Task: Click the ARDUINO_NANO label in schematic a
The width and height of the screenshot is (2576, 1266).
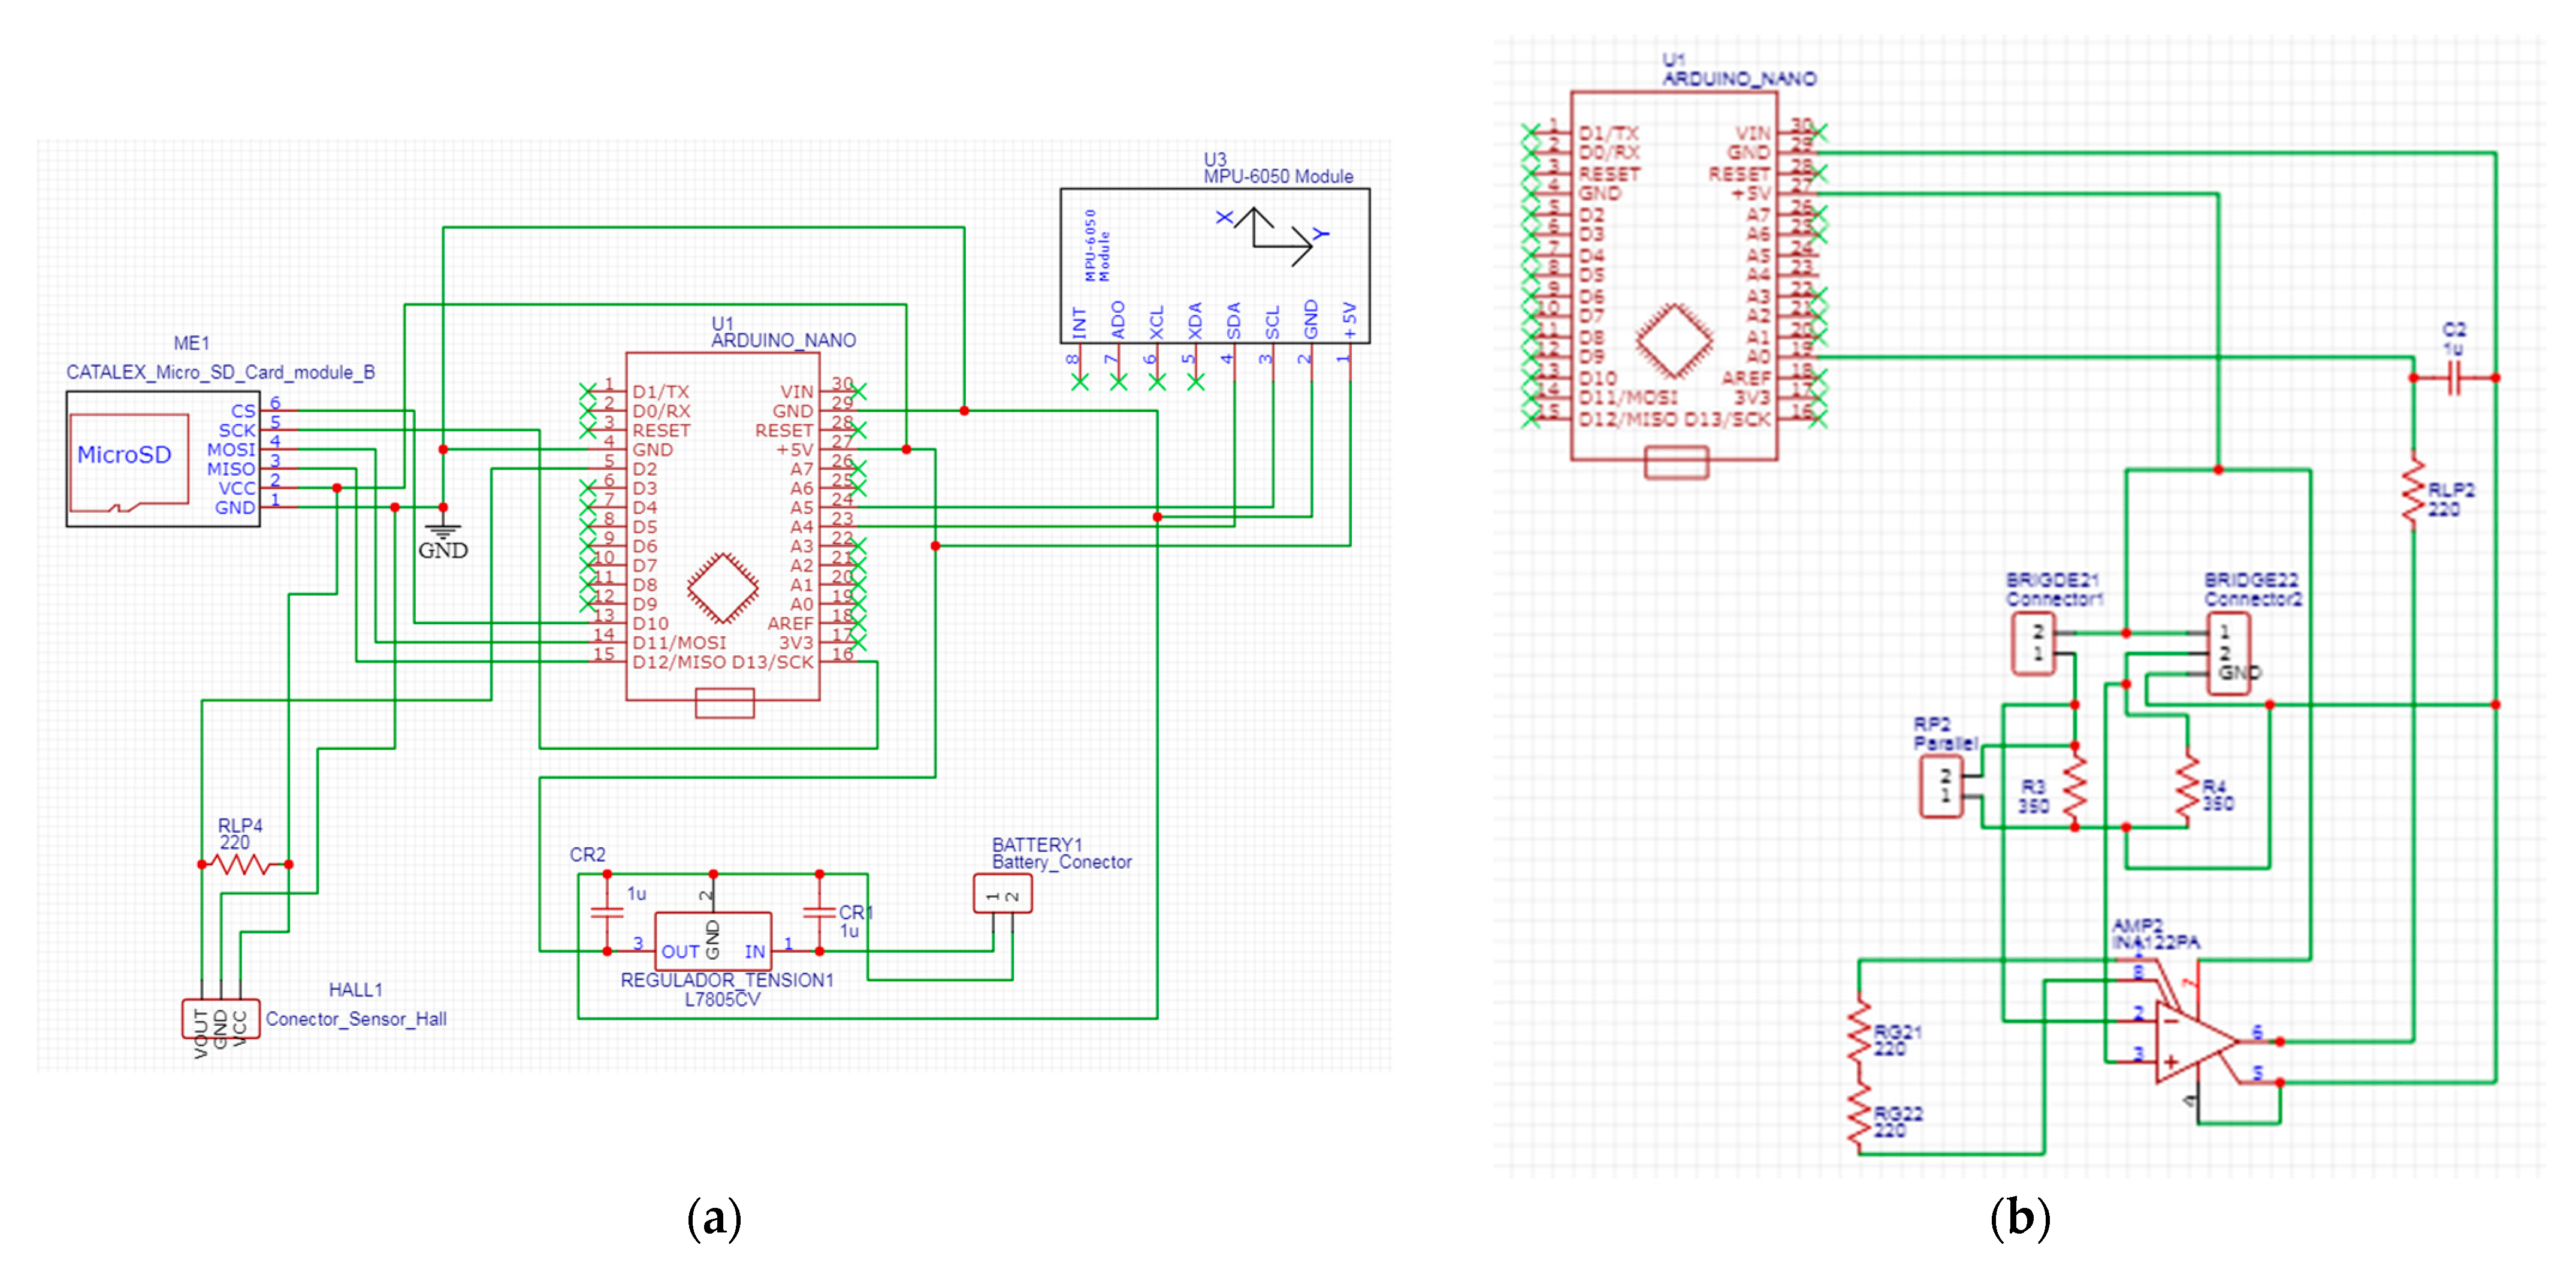Action: [x=783, y=340]
